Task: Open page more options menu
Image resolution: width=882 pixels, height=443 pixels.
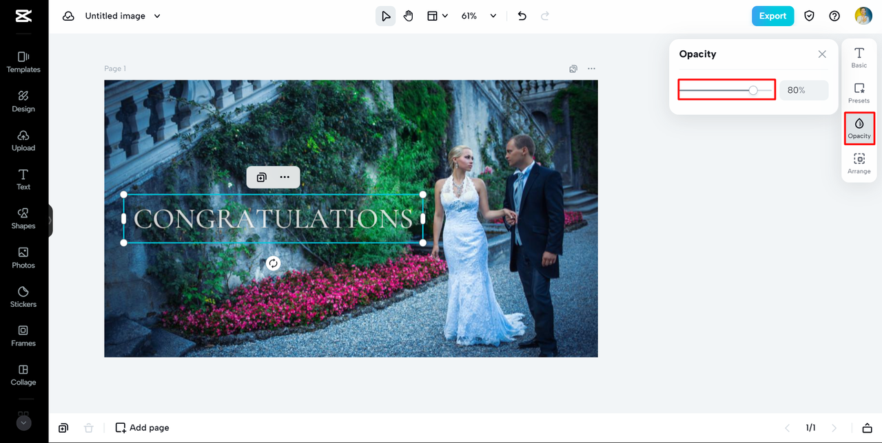Action: click(591, 69)
